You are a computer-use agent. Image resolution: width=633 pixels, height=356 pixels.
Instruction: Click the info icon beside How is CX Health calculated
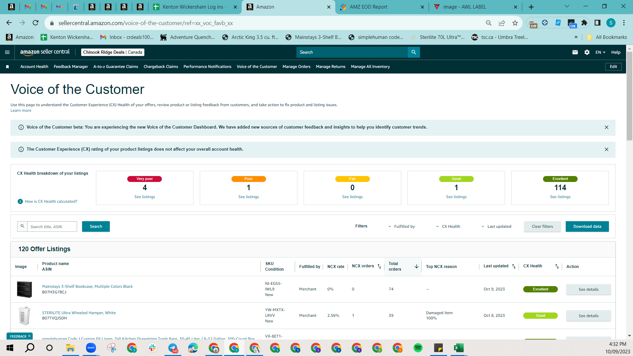click(20, 201)
